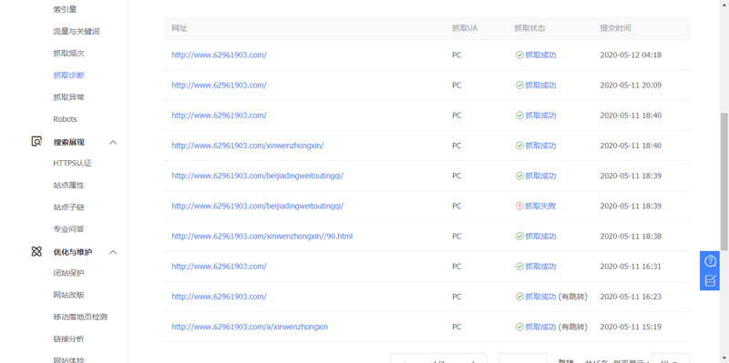
Task: Open the /a/xinwenzhongxin URL link
Action: 250,327
